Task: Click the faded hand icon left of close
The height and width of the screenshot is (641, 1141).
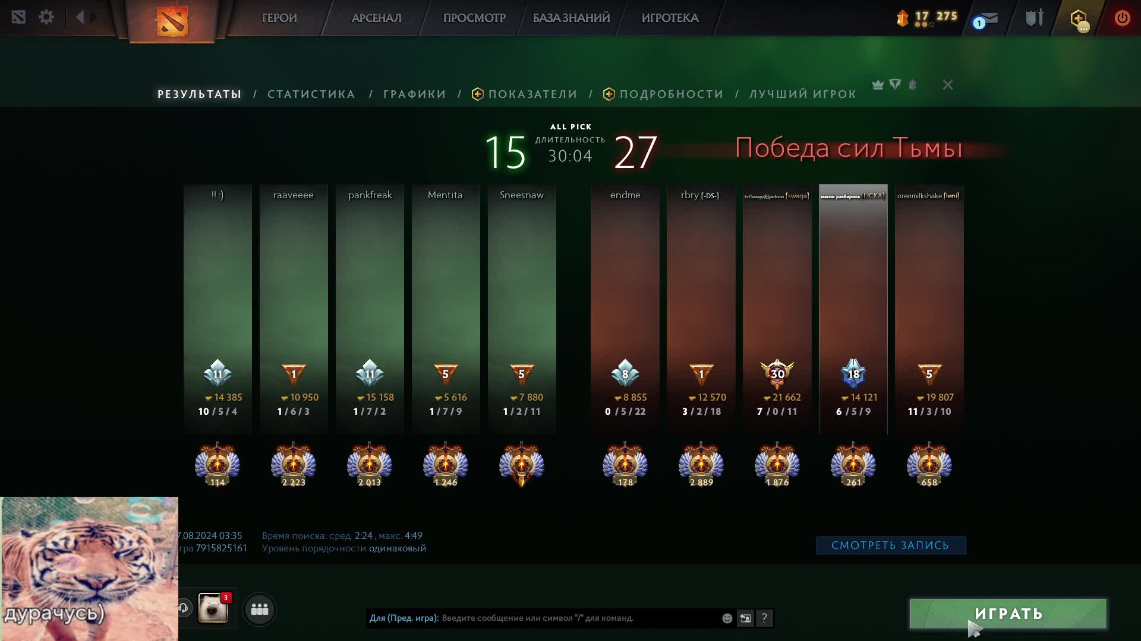Action: (x=913, y=85)
